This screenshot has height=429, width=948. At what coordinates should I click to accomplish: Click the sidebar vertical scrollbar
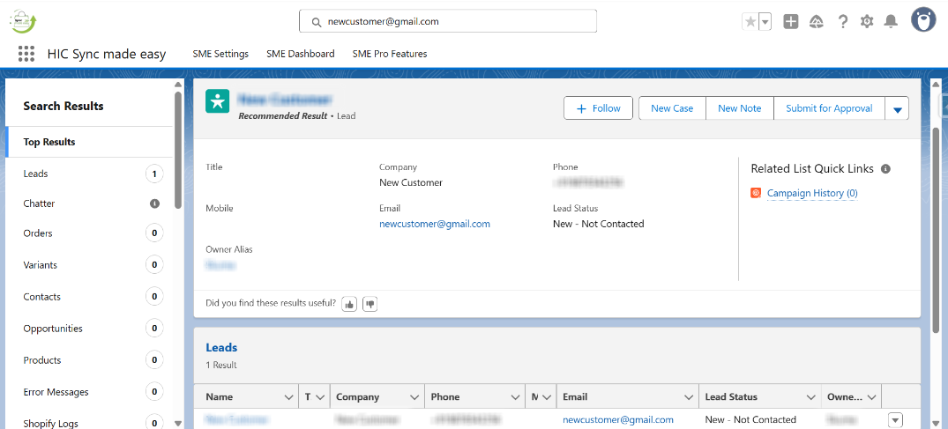(x=178, y=150)
